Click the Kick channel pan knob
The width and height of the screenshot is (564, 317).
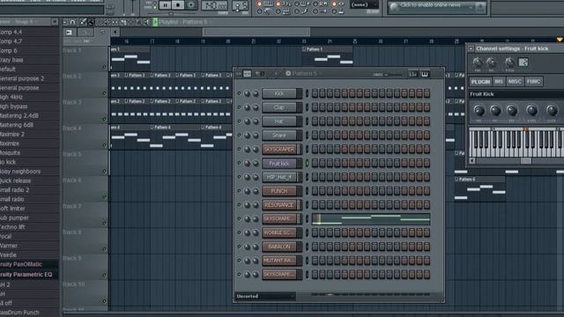coord(247,93)
